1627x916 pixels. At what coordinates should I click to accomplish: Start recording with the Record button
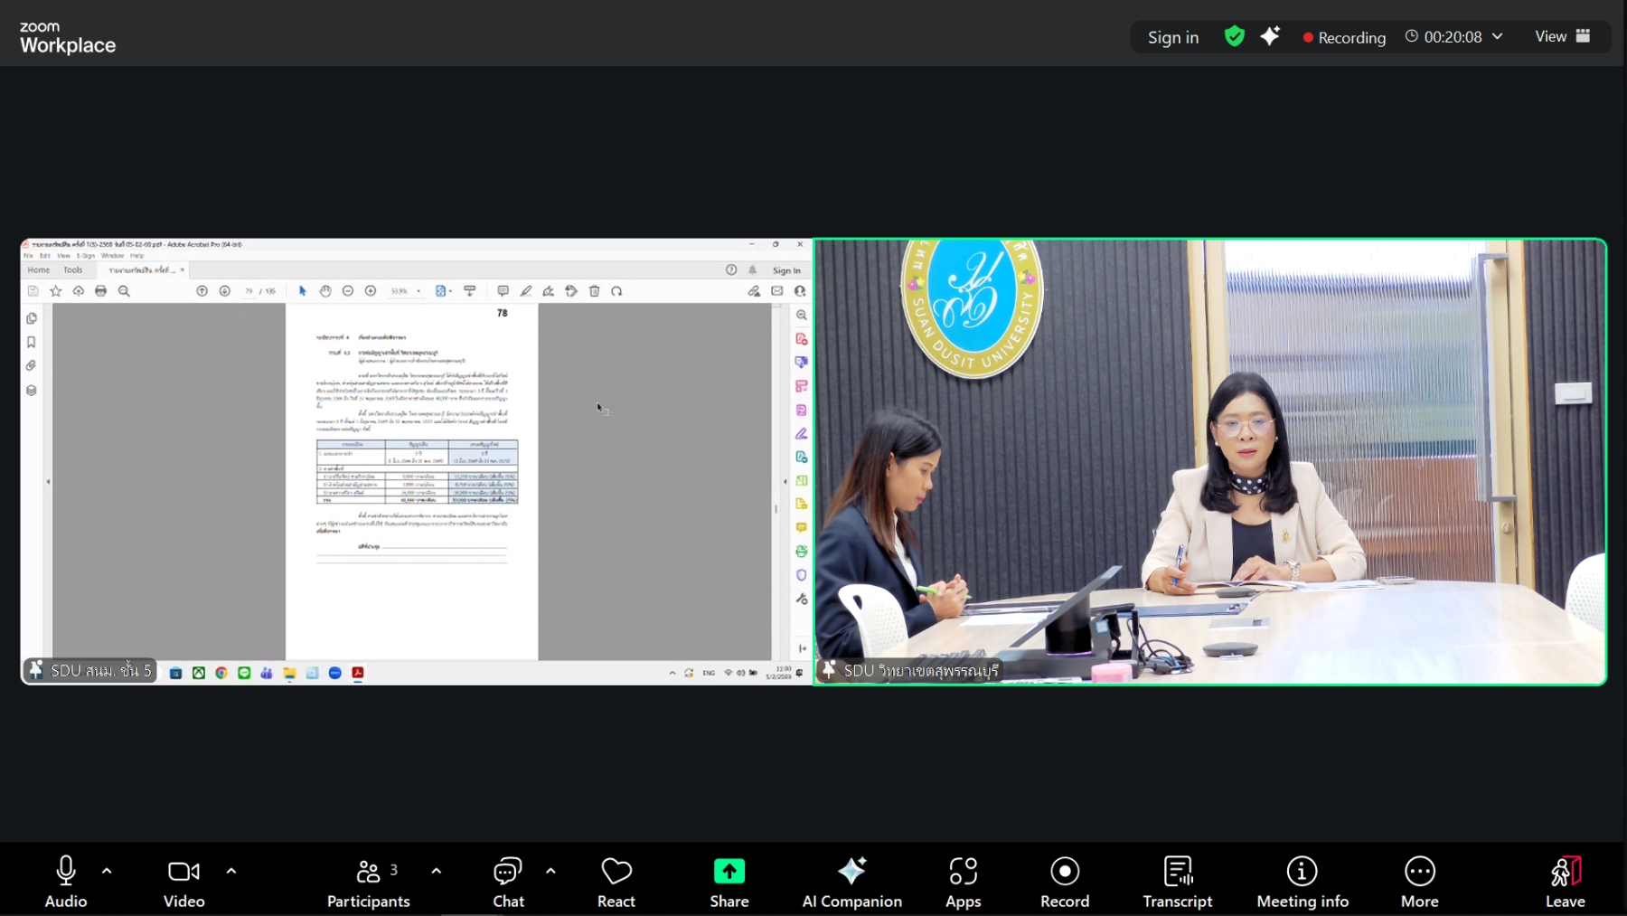point(1064,881)
